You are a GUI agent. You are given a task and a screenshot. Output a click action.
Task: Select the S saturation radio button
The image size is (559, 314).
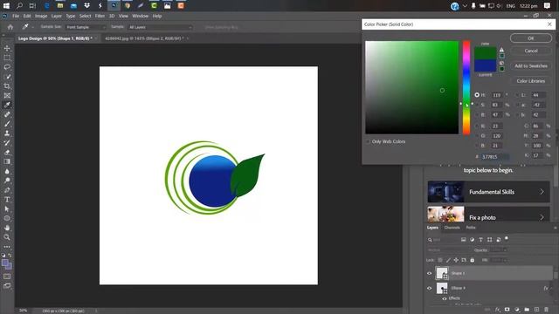point(477,105)
